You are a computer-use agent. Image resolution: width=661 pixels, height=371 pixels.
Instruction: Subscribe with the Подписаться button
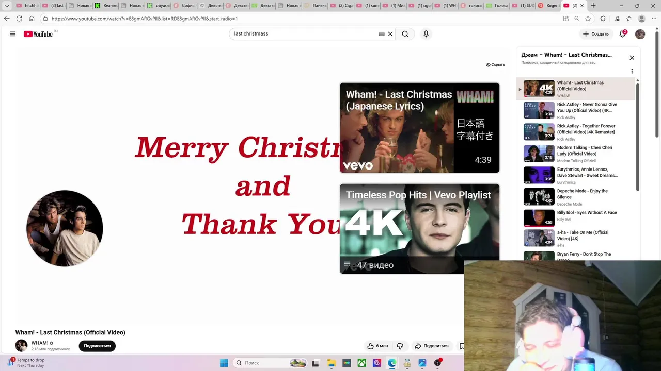pyautogui.click(x=97, y=346)
